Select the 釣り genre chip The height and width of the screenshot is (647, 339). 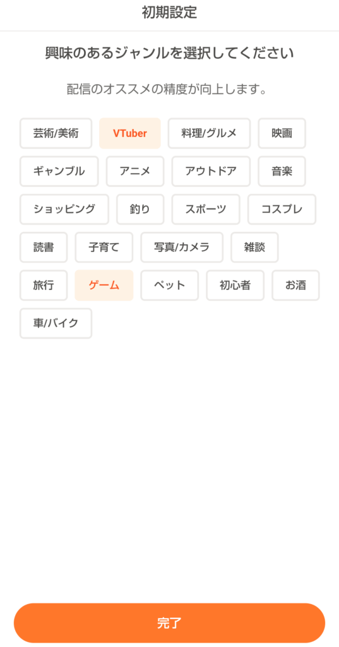[140, 209]
